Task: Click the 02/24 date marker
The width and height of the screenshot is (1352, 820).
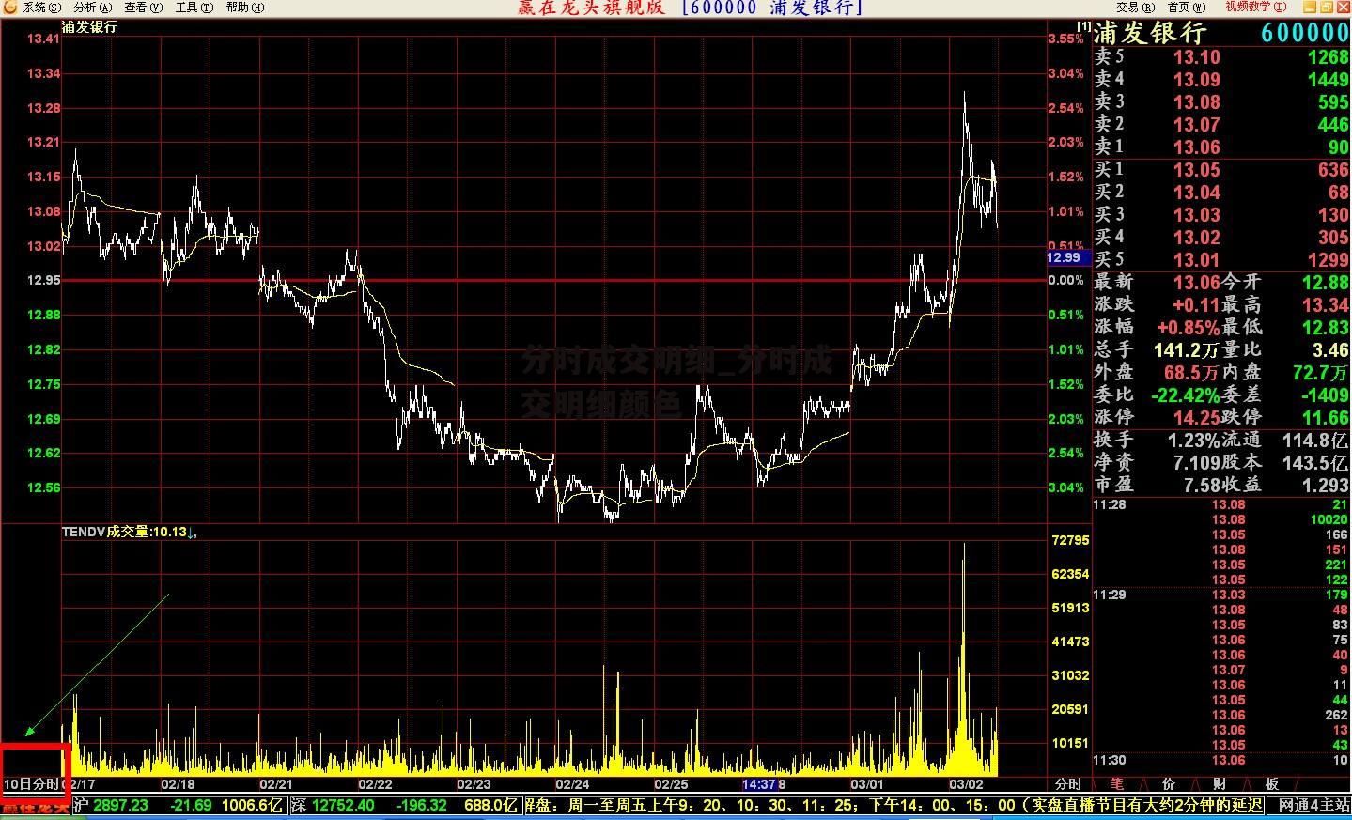Action: point(572,784)
